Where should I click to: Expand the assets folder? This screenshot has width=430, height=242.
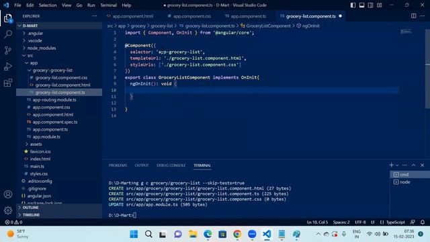point(59,144)
